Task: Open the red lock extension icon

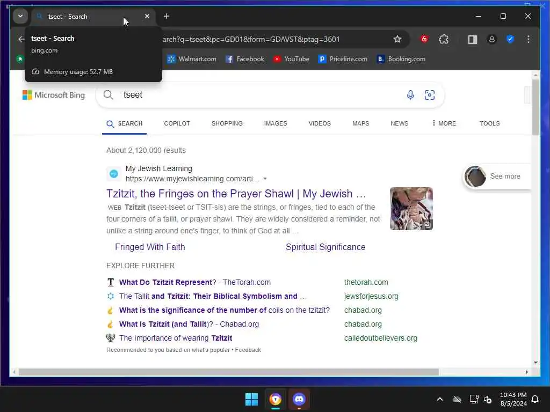Action: [x=424, y=39]
